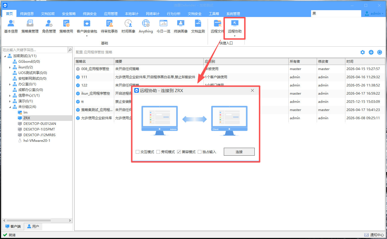This screenshot has height=239, width=387.
Task: Click the keyword filter input field
Action: click(35, 50)
